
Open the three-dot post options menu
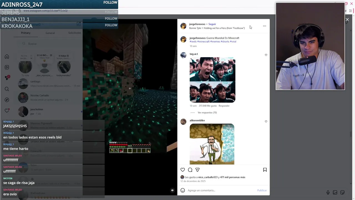point(264,26)
